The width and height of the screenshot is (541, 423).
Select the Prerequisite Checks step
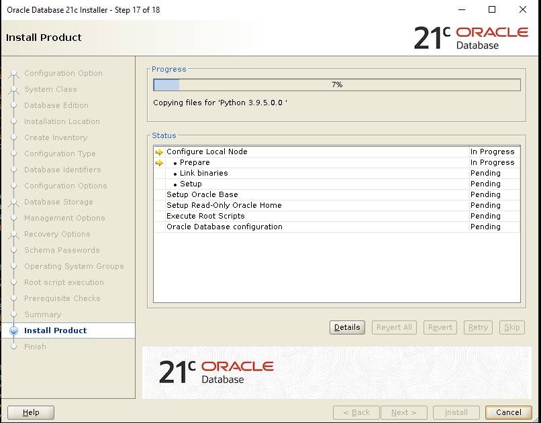pyautogui.click(x=62, y=298)
